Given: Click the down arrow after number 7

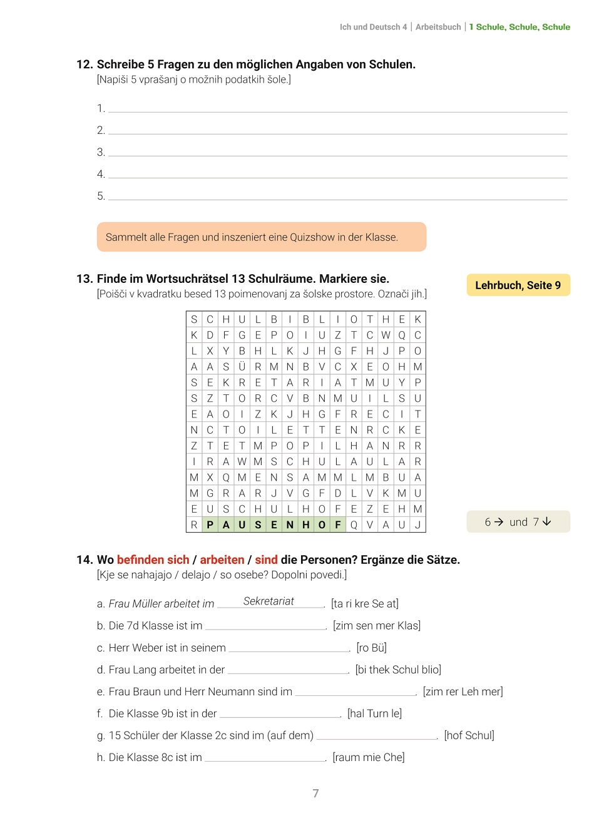Looking at the screenshot, I should coord(547,522).
